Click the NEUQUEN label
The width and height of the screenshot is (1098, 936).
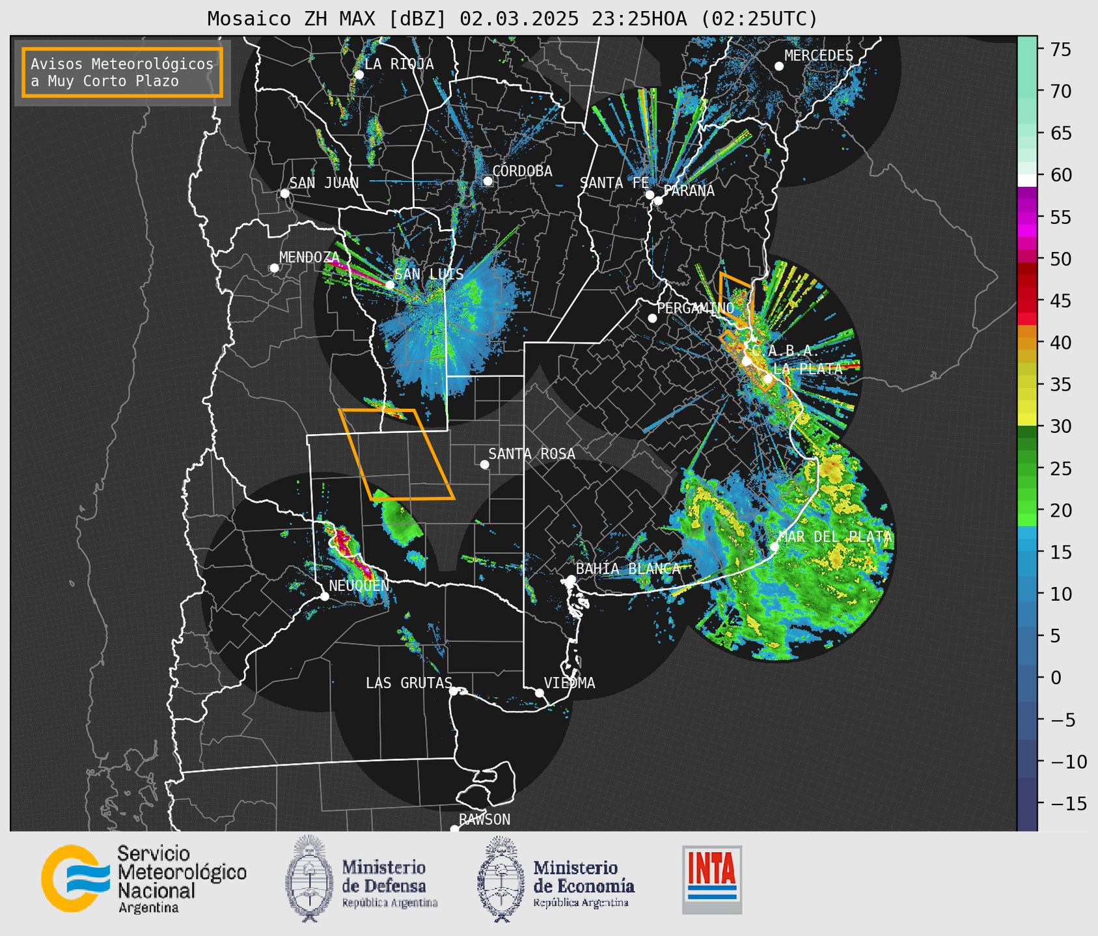coord(359,585)
